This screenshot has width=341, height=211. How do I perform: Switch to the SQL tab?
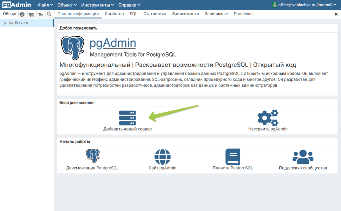pyautogui.click(x=134, y=14)
